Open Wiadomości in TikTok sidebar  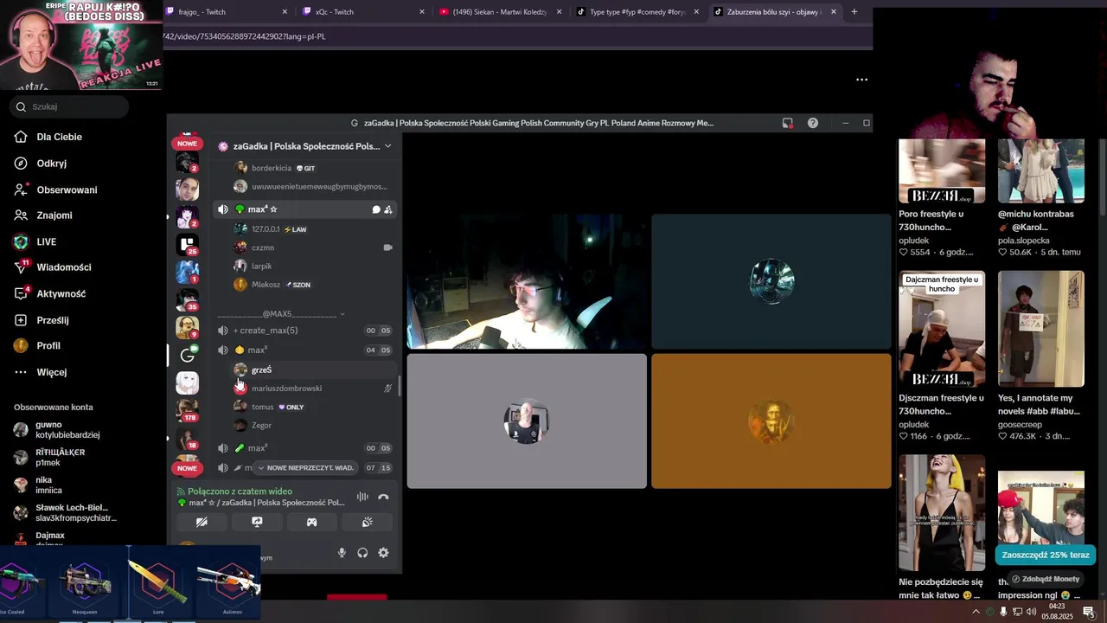click(x=63, y=267)
